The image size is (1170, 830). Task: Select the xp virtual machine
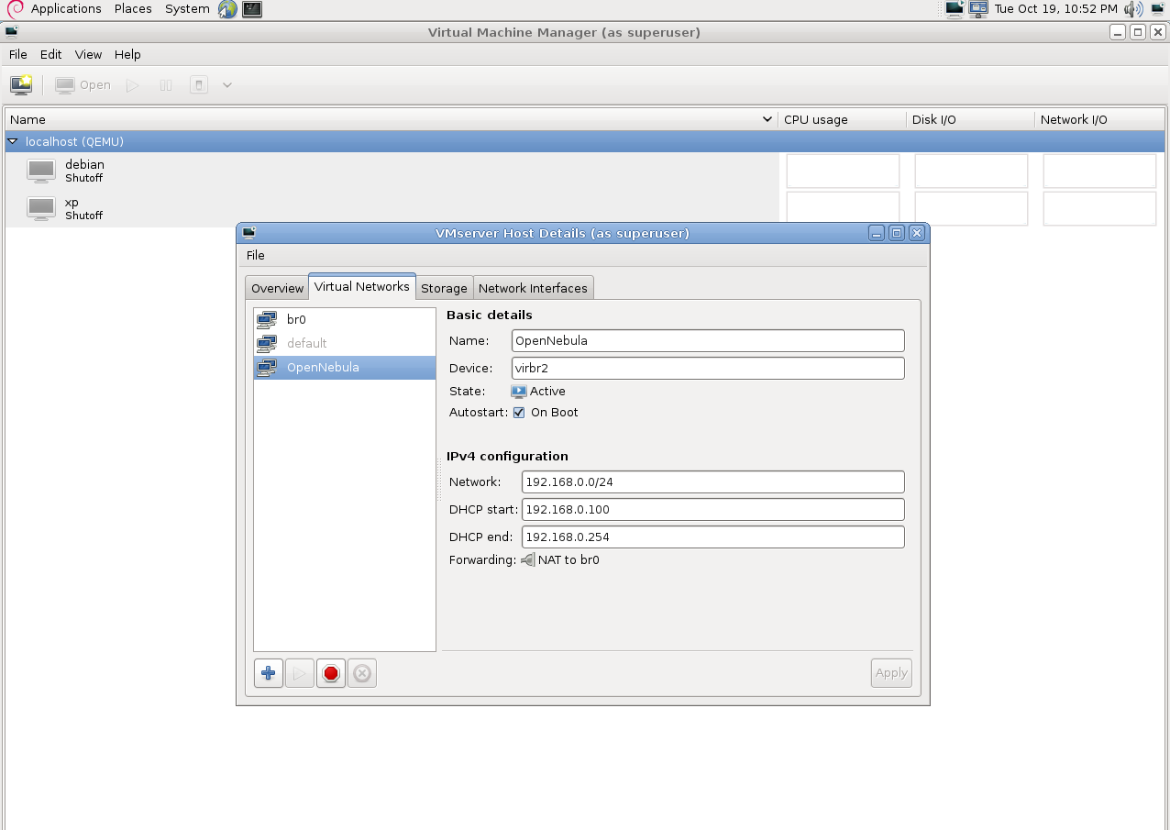point(392,208)
